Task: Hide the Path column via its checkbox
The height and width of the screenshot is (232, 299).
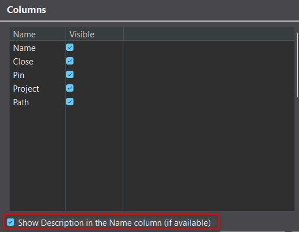Action: pyautogui.click(x=70, y=102)
